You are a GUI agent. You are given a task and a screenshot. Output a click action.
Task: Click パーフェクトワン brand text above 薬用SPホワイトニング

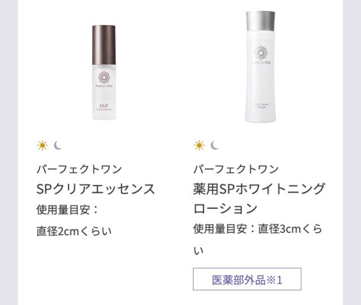coord(236,169)
